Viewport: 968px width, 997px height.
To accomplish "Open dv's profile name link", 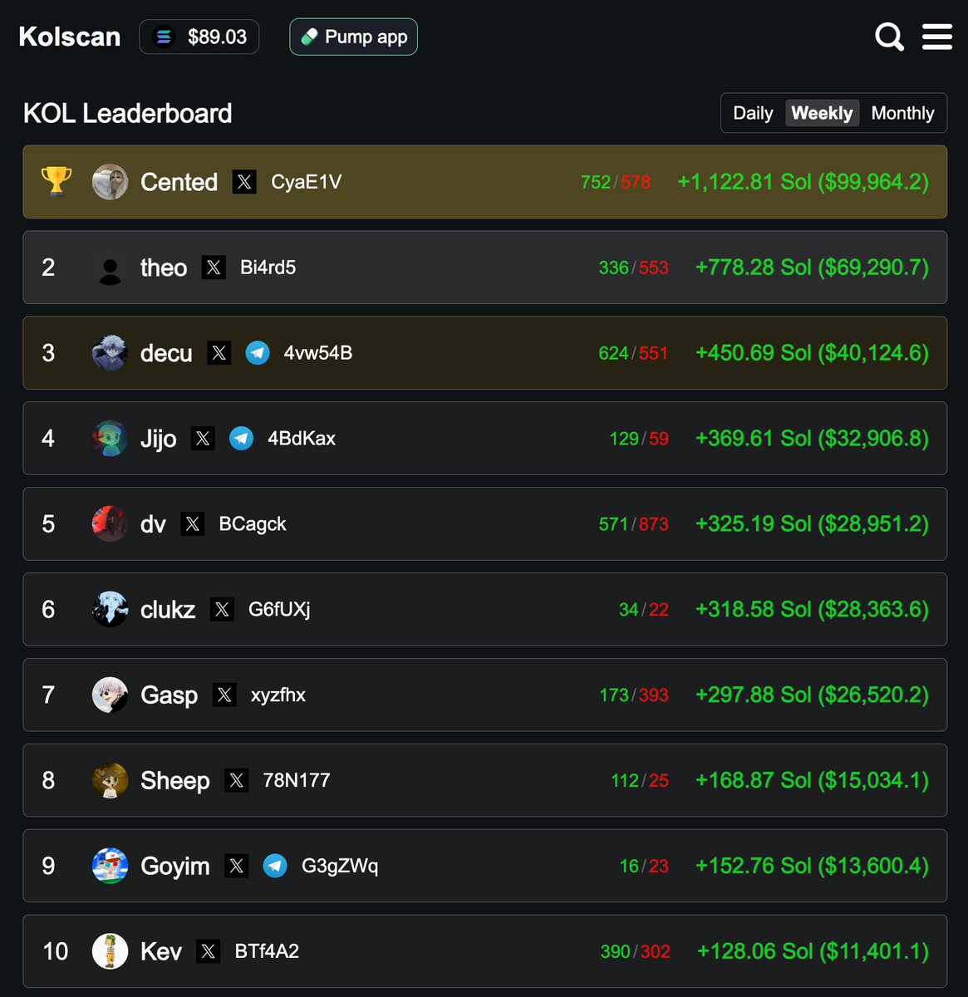I will tap(153, 524).
